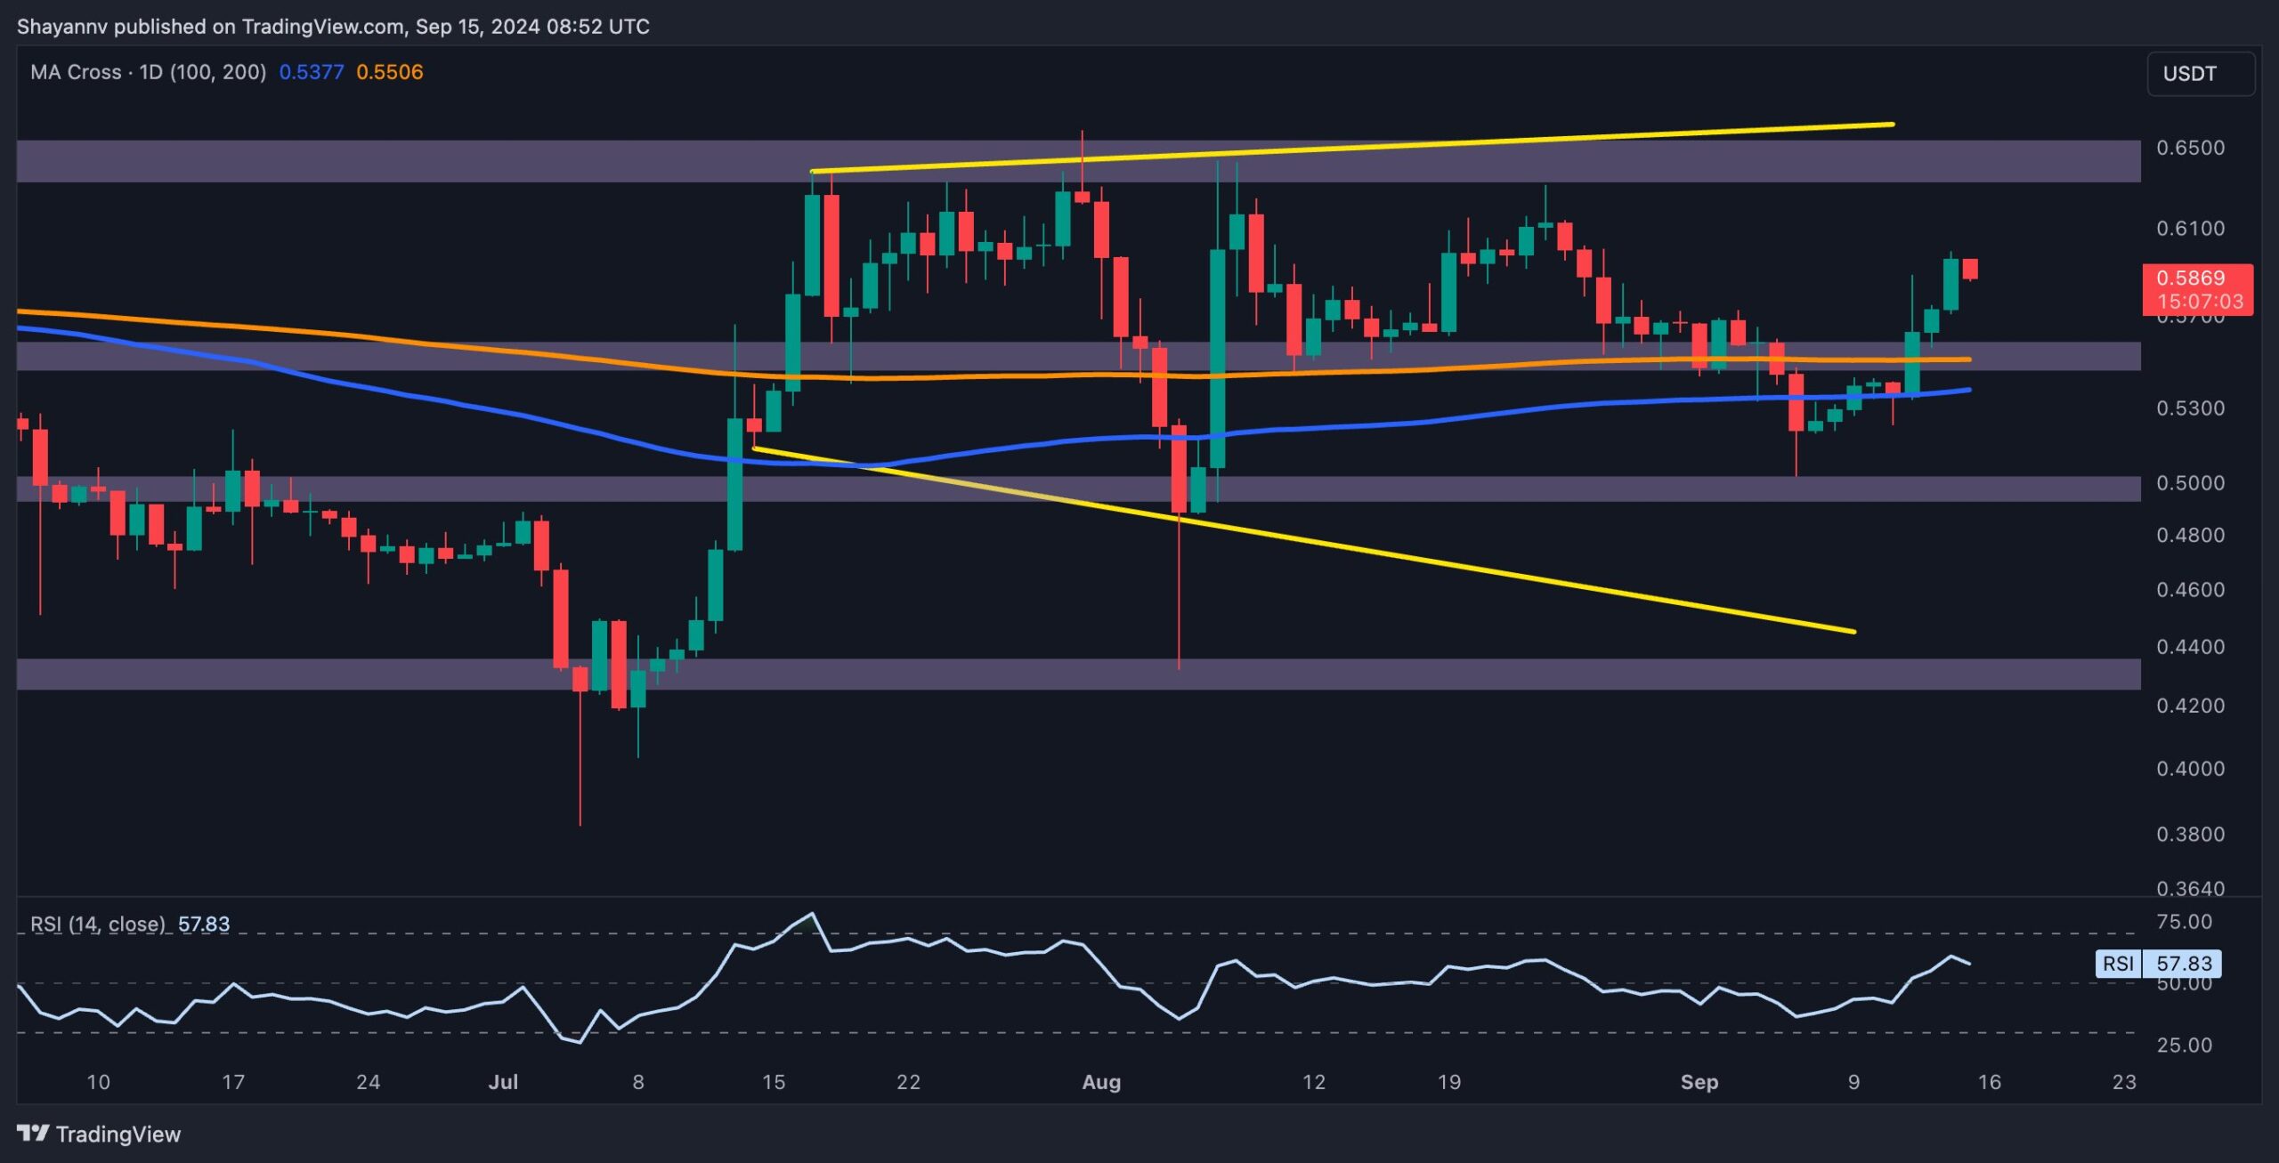Click the 25.00 RSI axis label
The height and width of the screenshot is (1163, 2279).
tap(2184, 1045)
